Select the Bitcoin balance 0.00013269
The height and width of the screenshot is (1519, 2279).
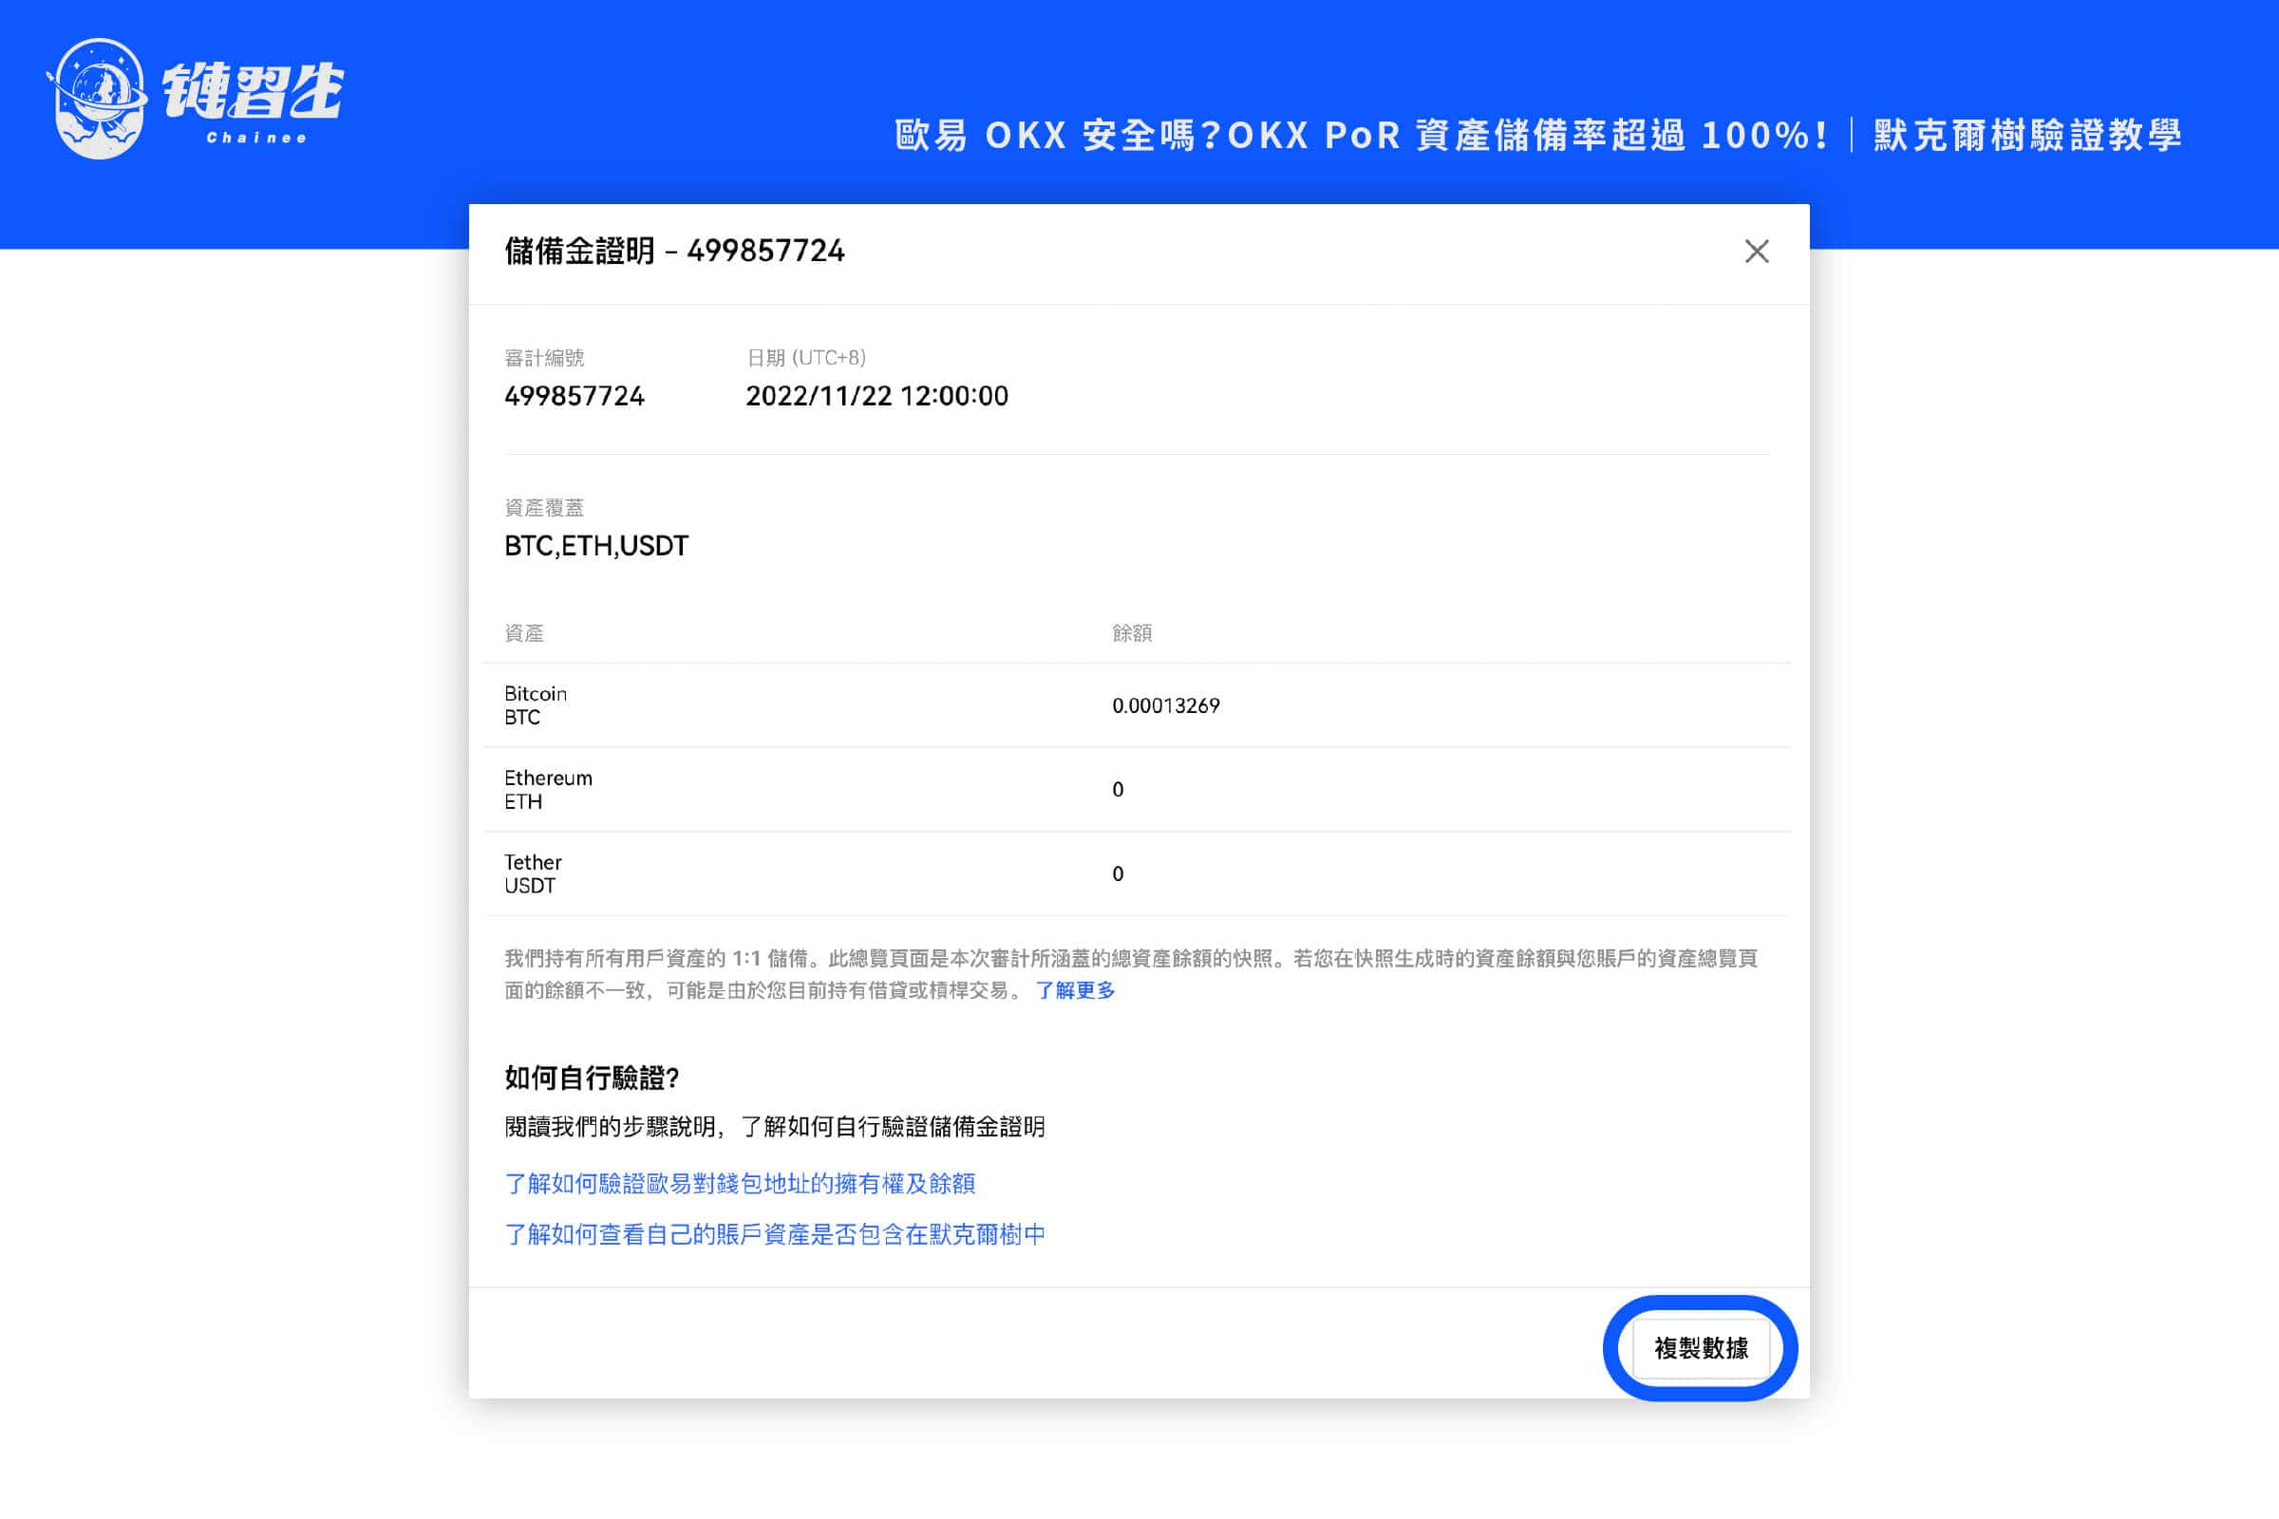(1166, 705)
